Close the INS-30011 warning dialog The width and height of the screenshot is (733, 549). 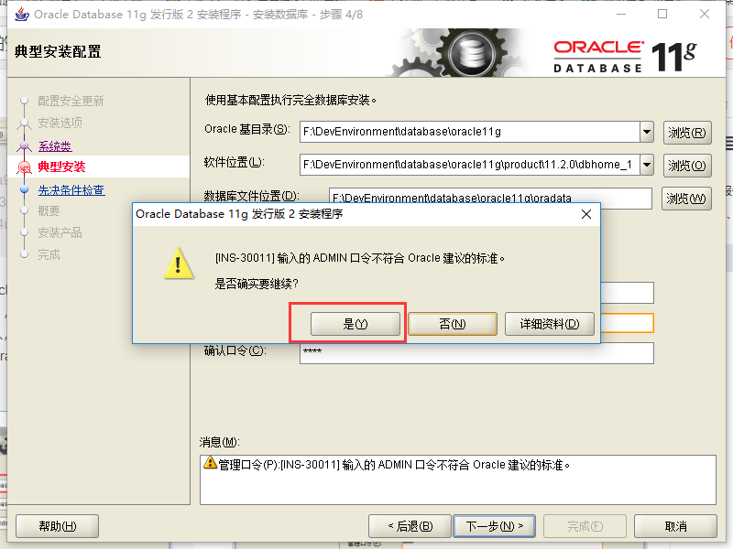[586, 214]
